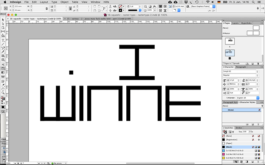Open the Layout menu
The width and height of the screenshot is (265, 165).
44,2
